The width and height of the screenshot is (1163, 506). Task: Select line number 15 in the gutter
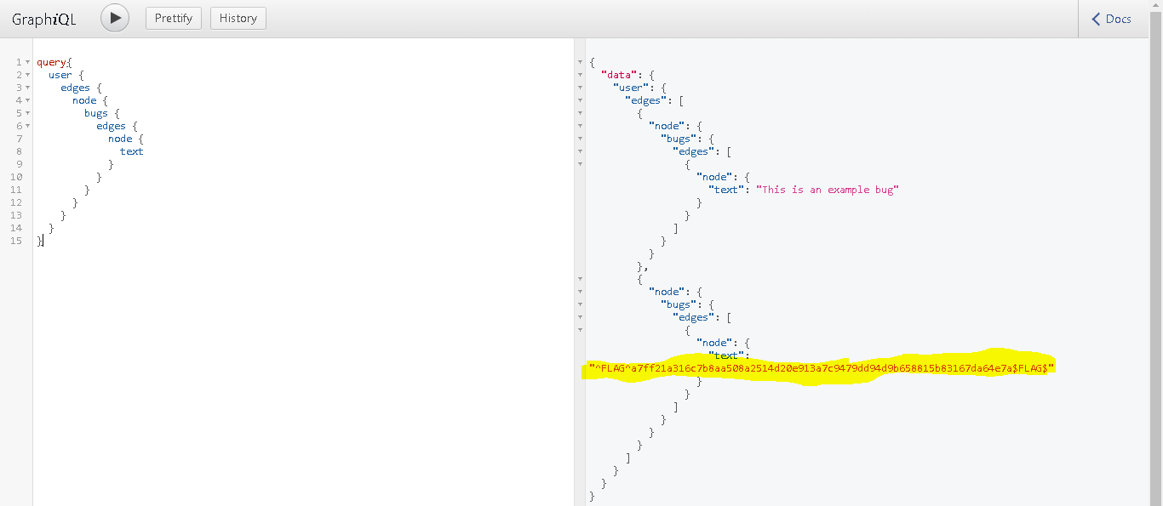[16, 241]
